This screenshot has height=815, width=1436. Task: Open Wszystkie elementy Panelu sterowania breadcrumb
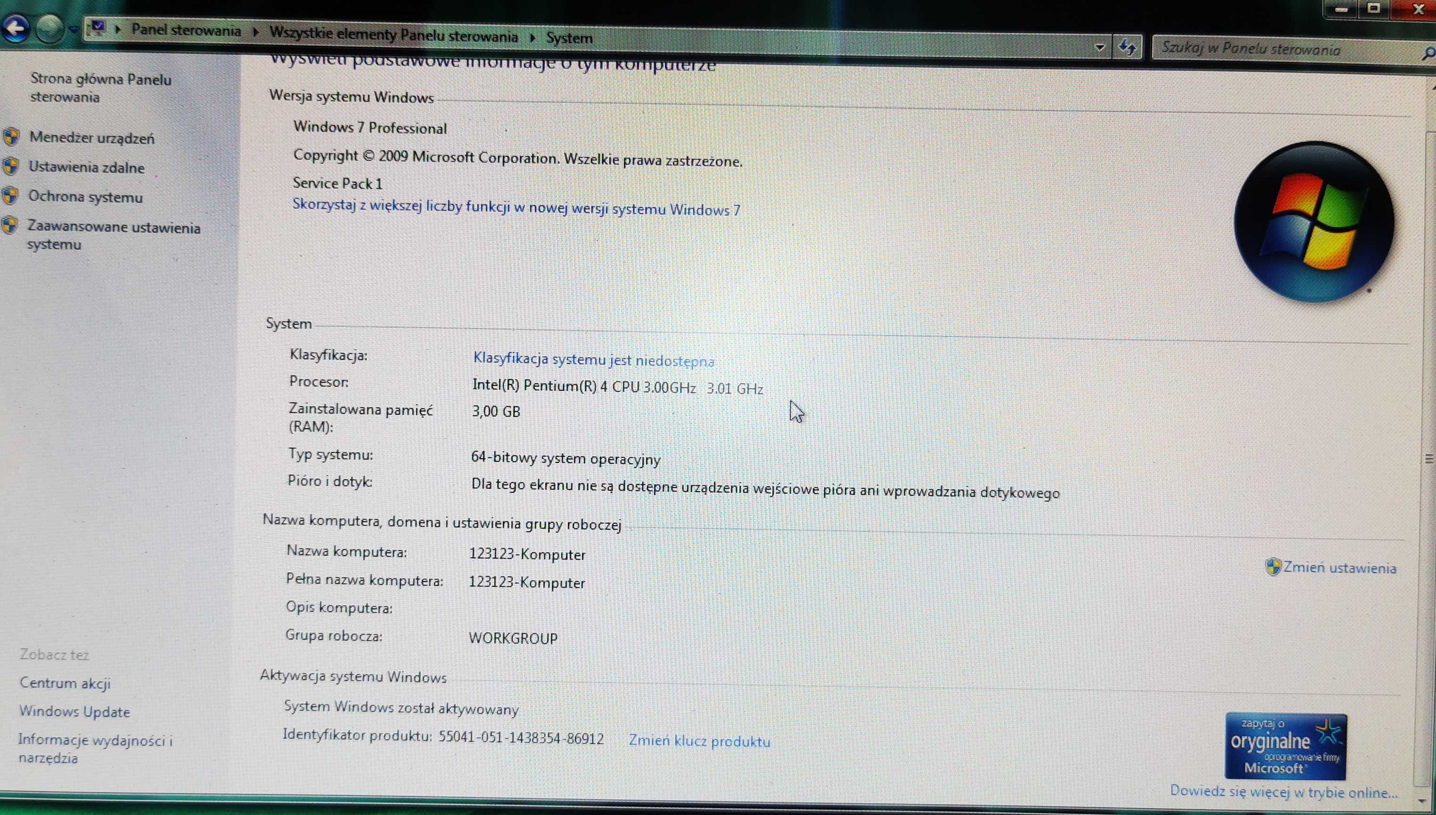click(x=393, y=35)
